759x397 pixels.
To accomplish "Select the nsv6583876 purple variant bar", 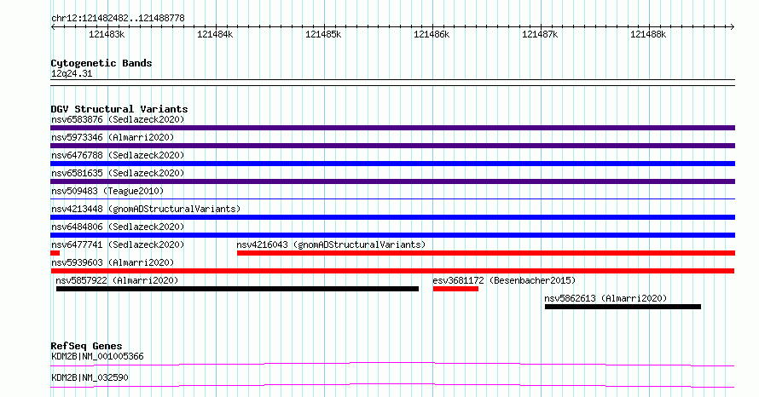I will pos(392,128).
